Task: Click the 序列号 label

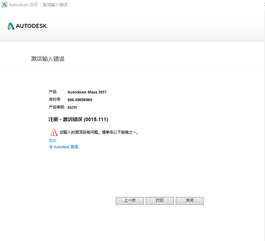Action: point(55,99)
